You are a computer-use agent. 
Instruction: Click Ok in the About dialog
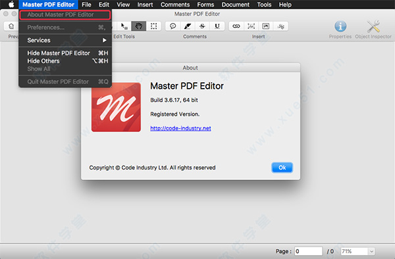click(x=282, y=168)
